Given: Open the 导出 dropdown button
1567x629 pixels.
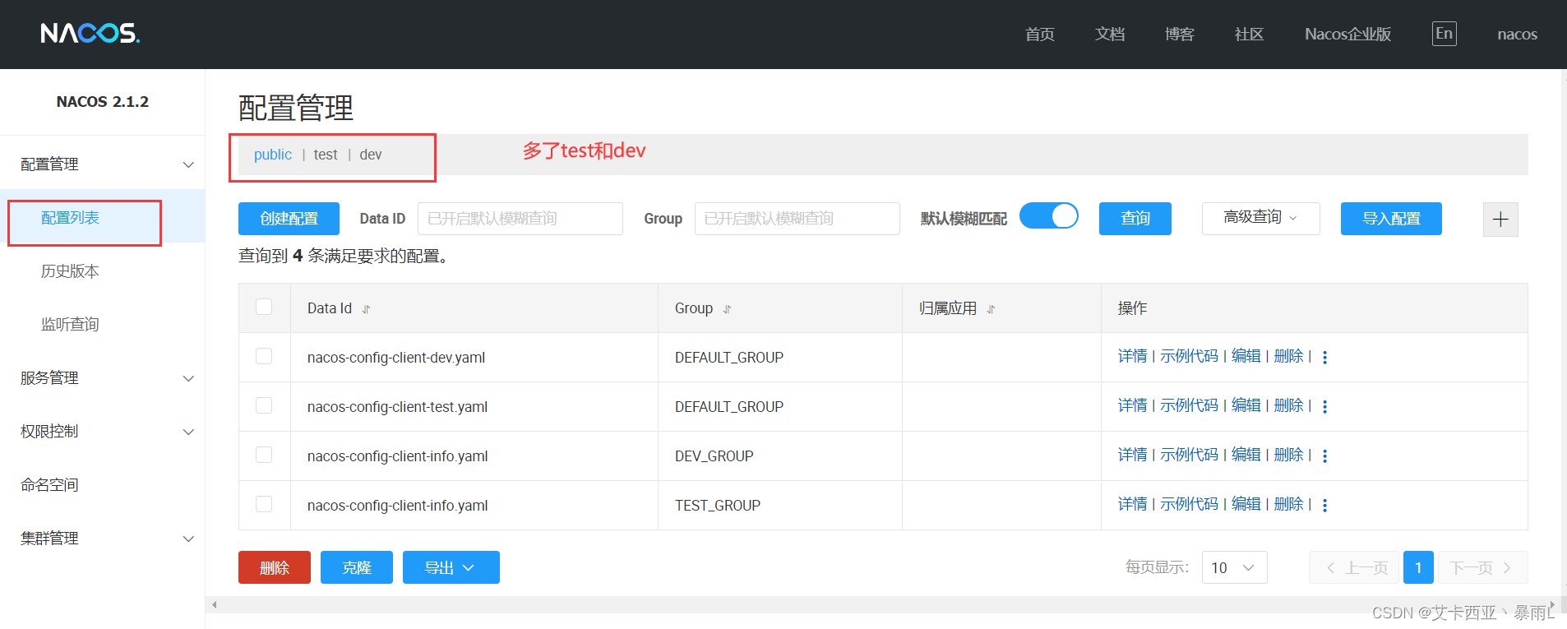Looking at the screenshot, I should 451,567.
